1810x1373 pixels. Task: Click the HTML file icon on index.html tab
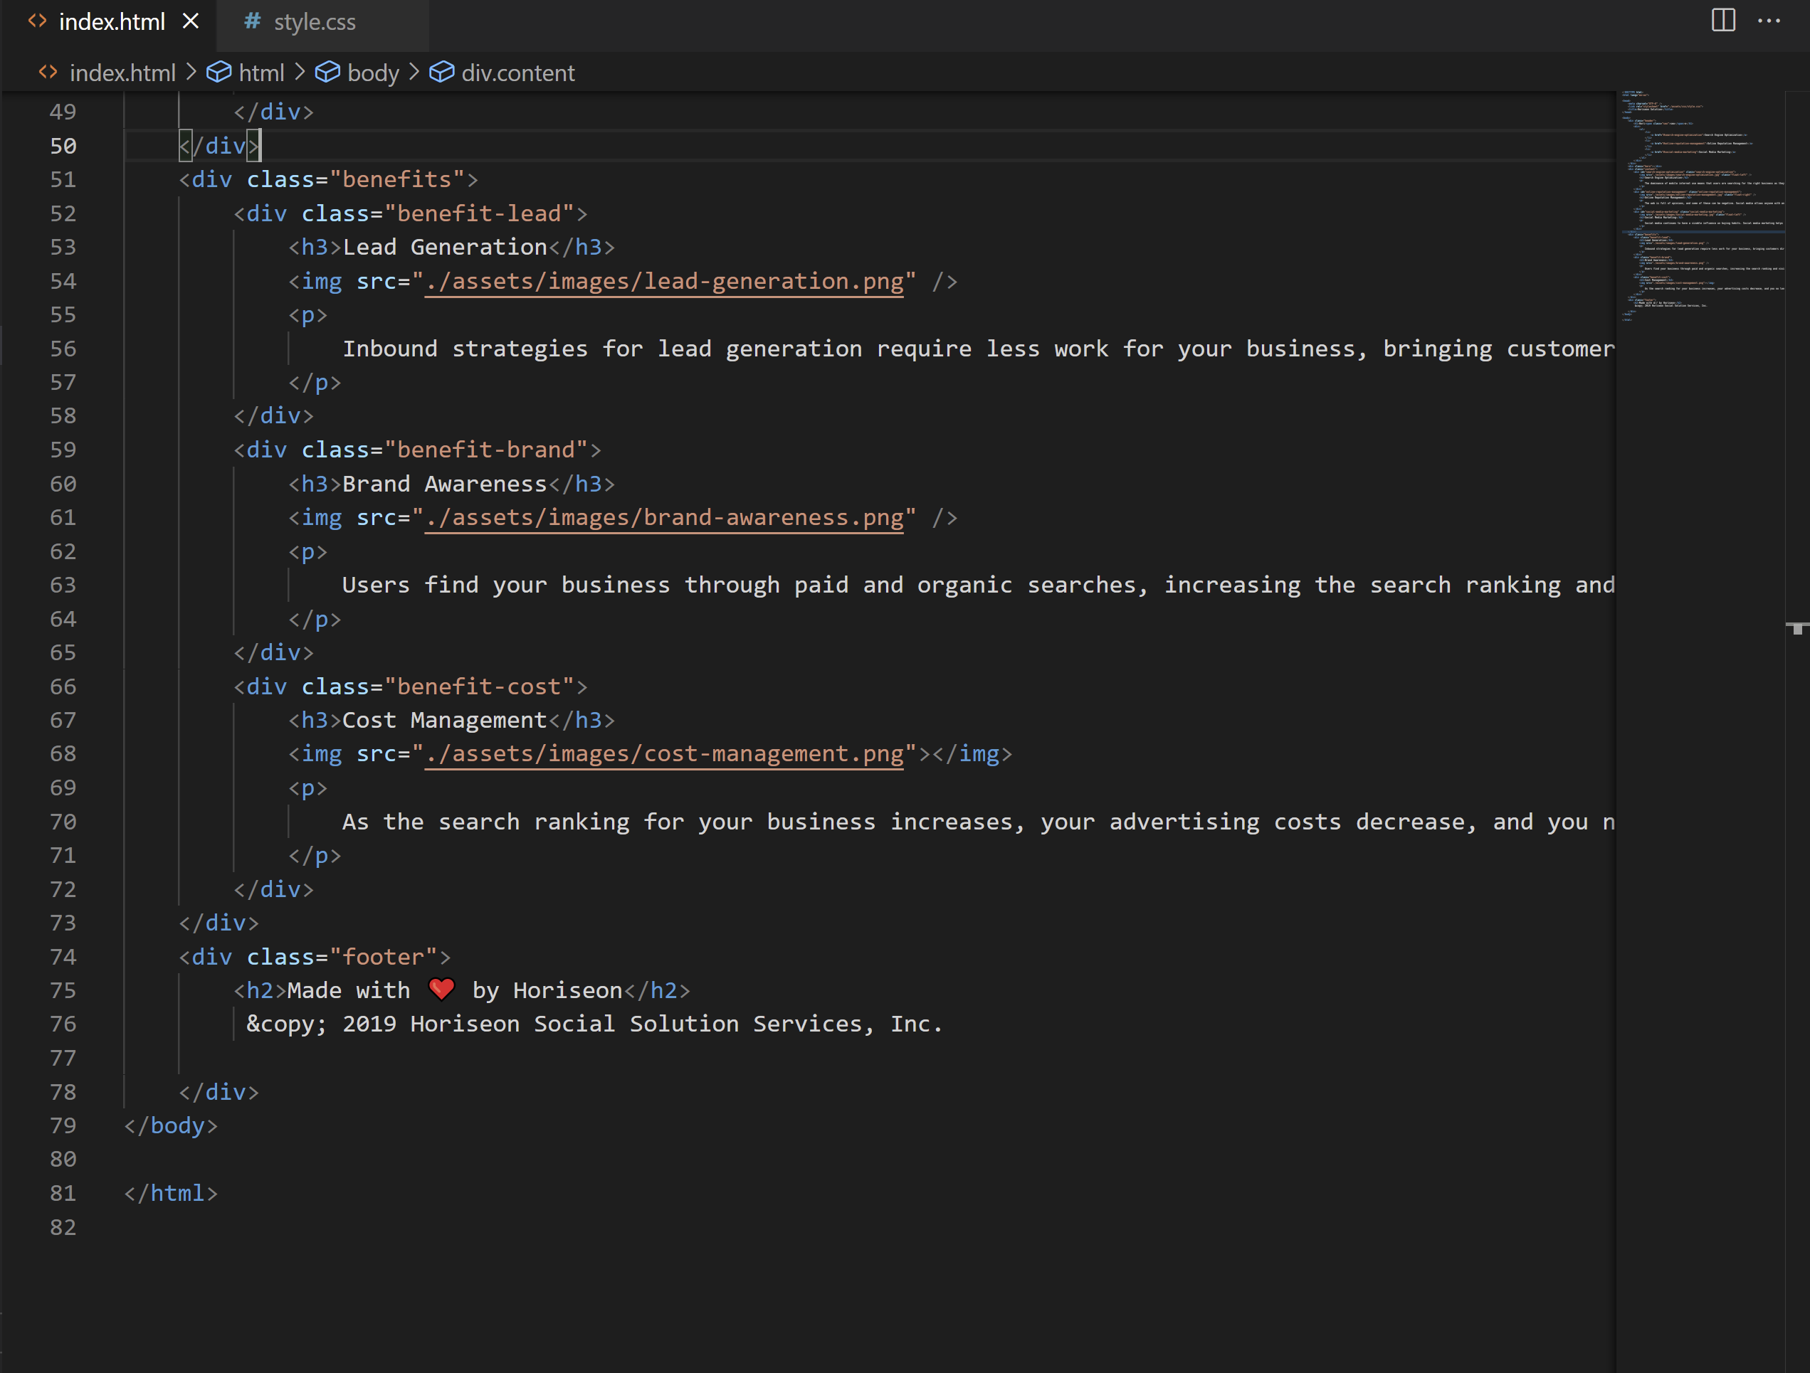pos(37,21)
